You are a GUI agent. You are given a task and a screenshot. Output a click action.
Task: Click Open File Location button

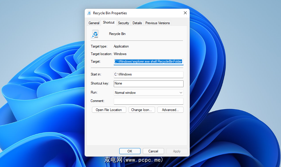(109, 110)
